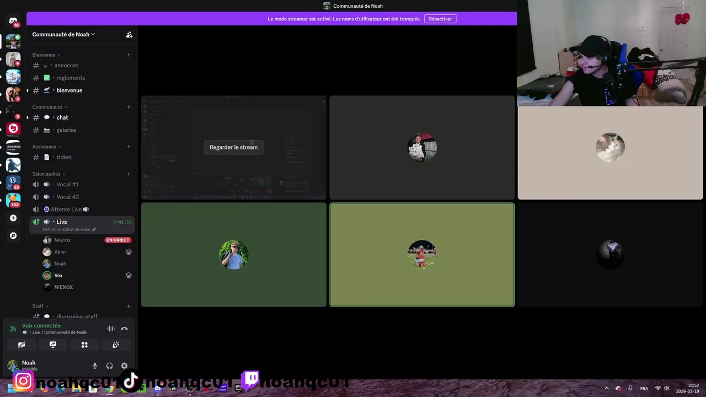
Task: Open soundboard button
Action: tap(116, 345)
